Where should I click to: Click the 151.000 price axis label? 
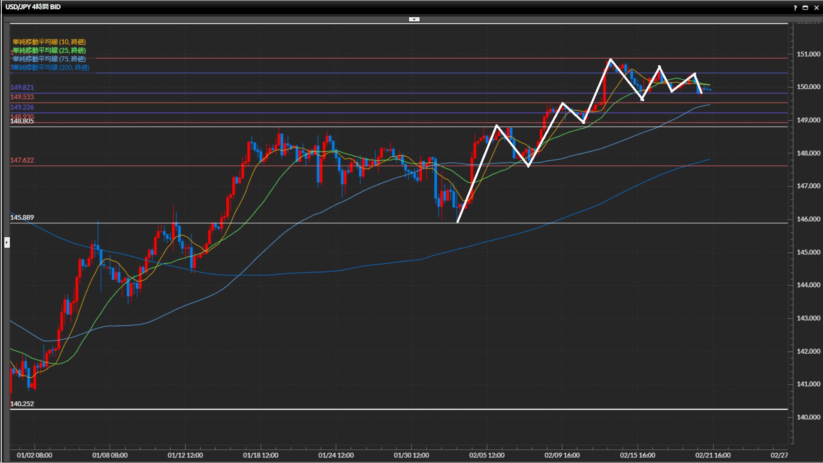(808, 54)
